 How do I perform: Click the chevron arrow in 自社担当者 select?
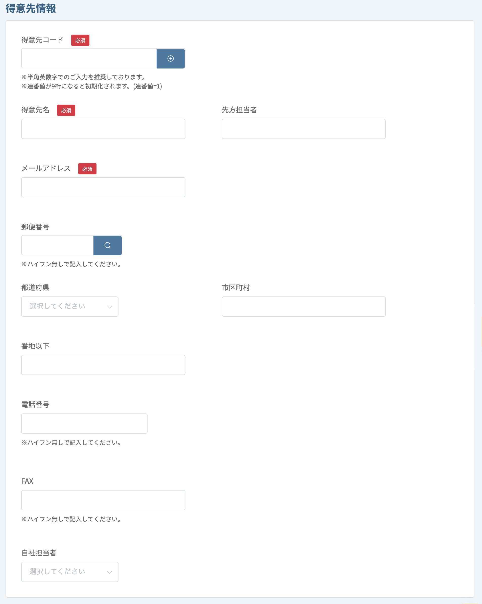109,572
